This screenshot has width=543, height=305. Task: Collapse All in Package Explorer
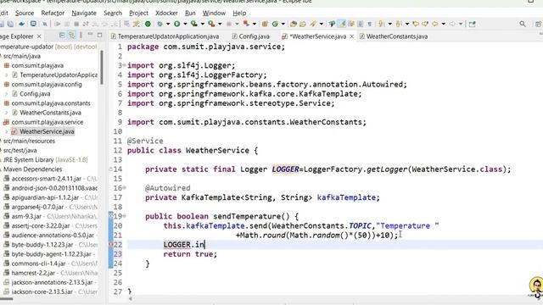click(62, 36)
